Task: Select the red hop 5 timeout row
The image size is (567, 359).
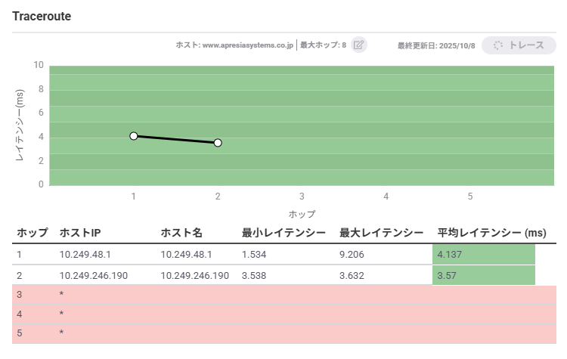Action: (283, 332)
